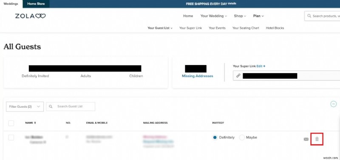Expand the Shop menu
The width and height of the screenshot is (340, 160).
[240, 16]
